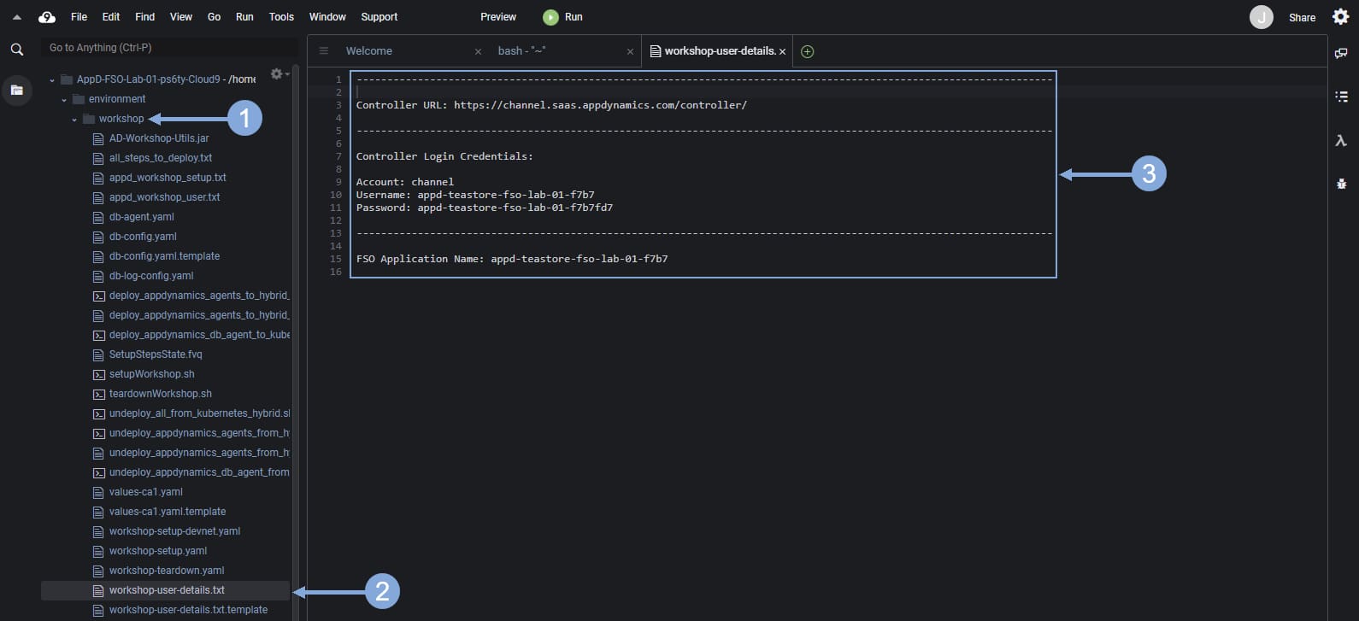The image size is (1359, 621).
Task: Open the Outline panel icon on right
Action: tap(1341, 97)
